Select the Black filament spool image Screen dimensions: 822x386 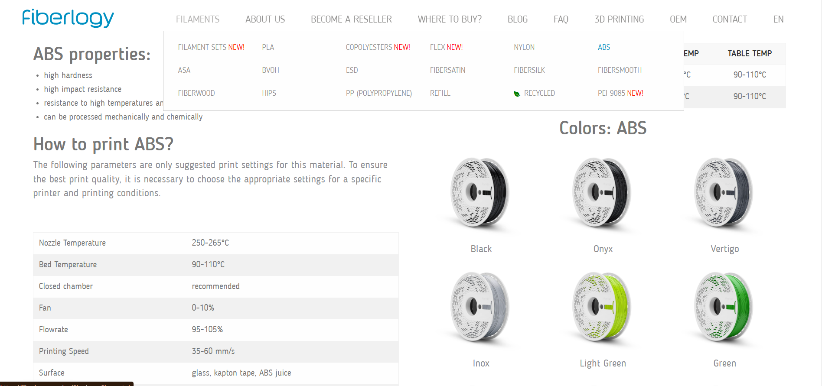pyautogui.click(x=481, y=193)
